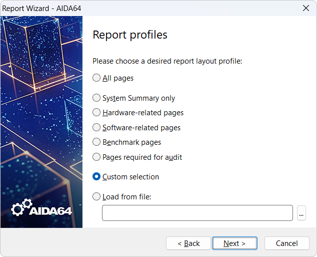The height and width of the screenshot is (257, 317).
Task: Click the Report Wizard title bar
Action: [150, 8]
